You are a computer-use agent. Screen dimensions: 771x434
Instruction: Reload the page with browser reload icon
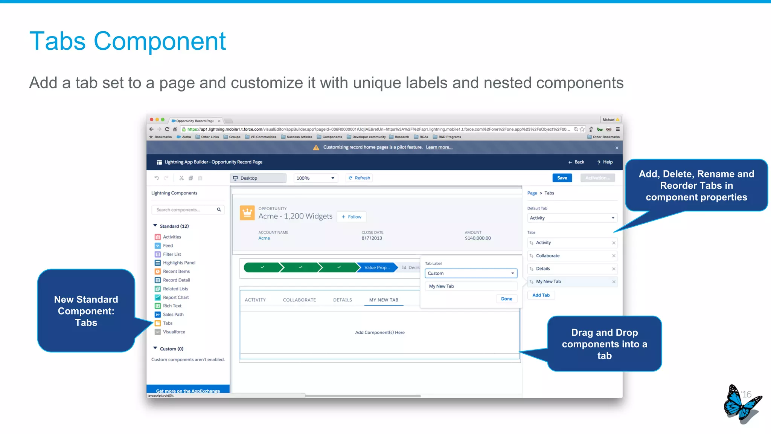pos(167,129)
